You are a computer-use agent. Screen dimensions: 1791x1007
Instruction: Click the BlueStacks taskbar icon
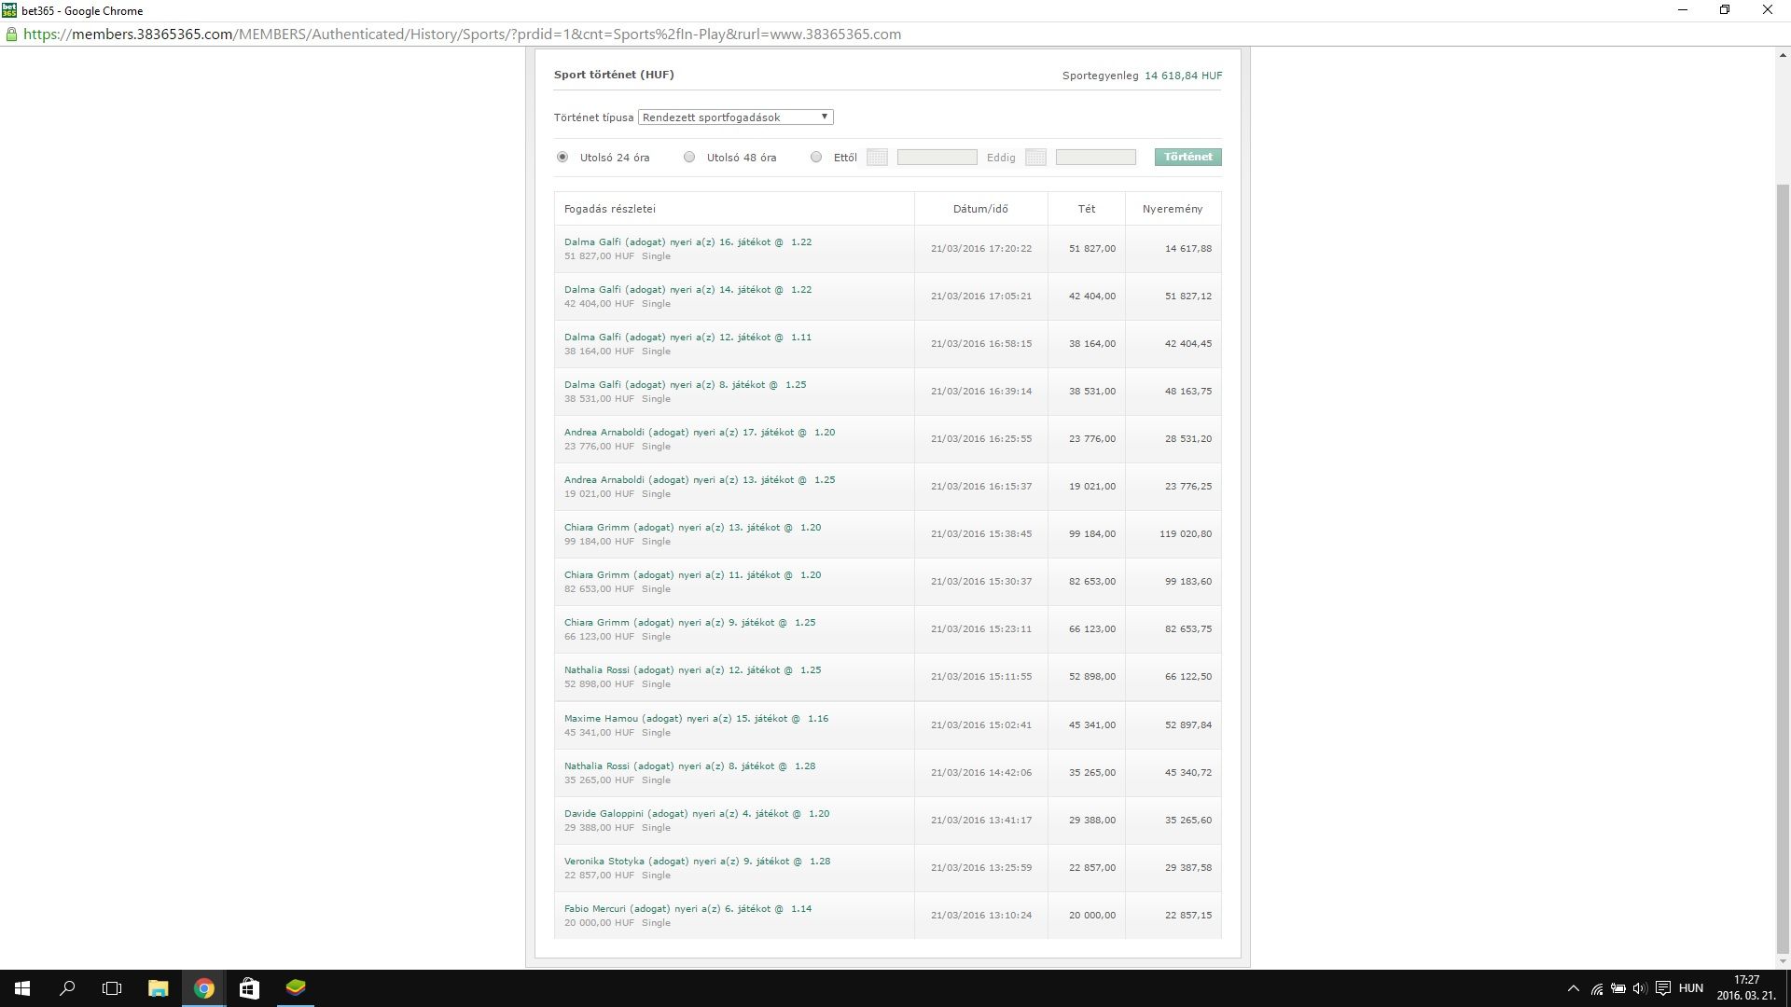(x=295, y=988)
